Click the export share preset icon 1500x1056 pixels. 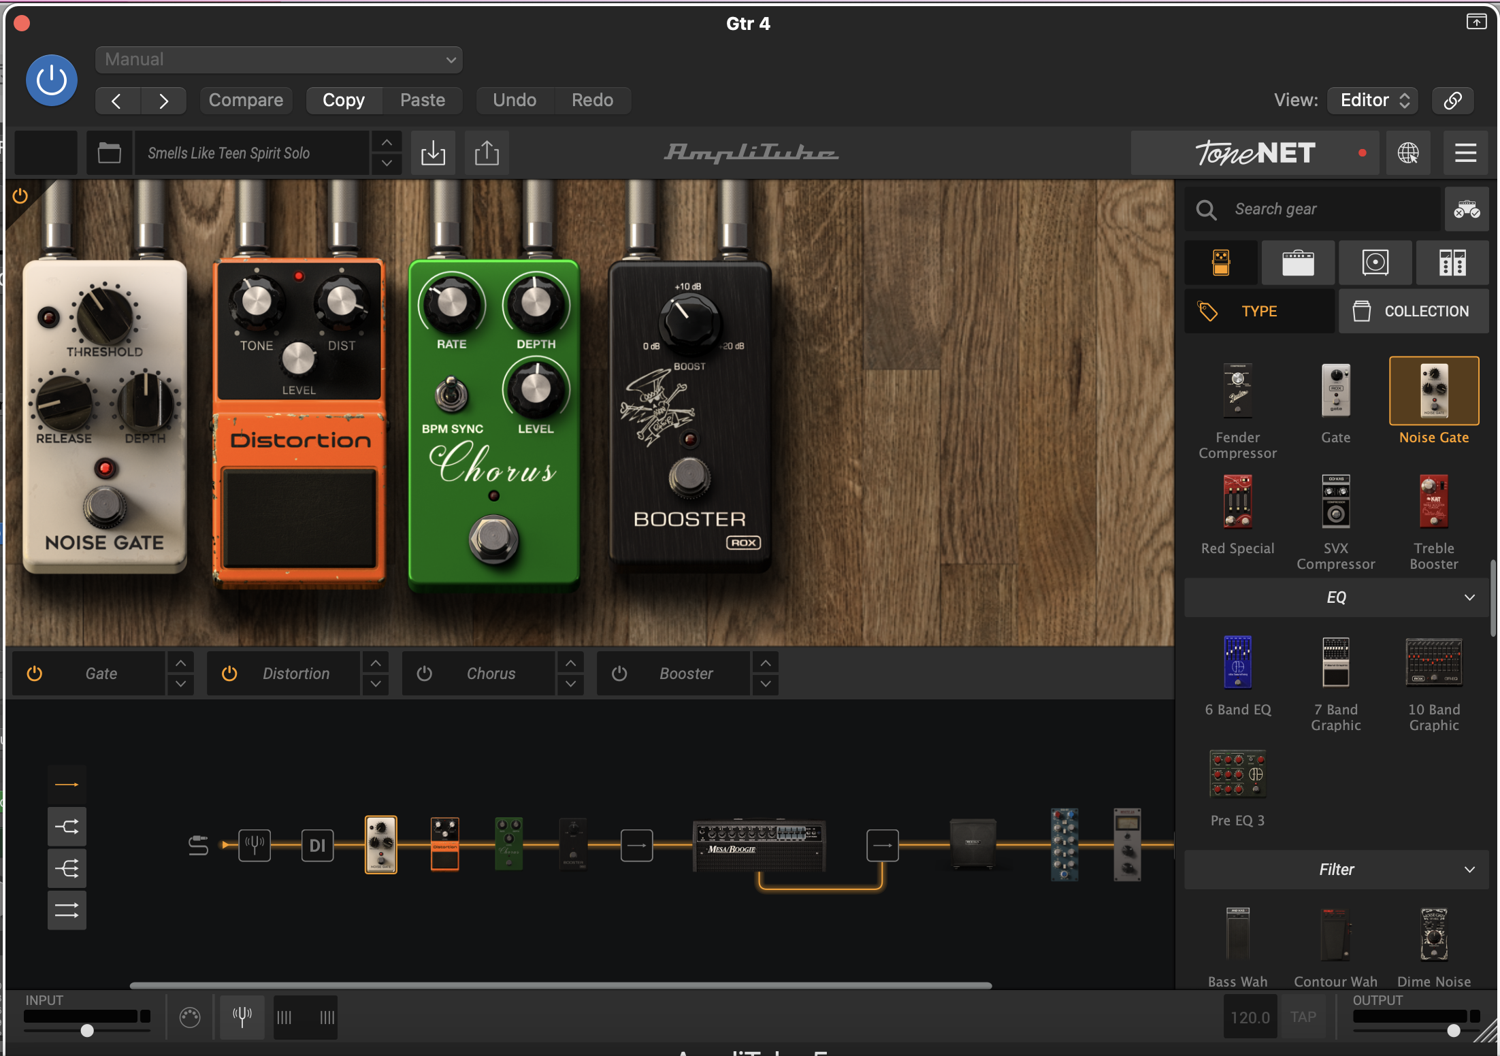[487, 153]
